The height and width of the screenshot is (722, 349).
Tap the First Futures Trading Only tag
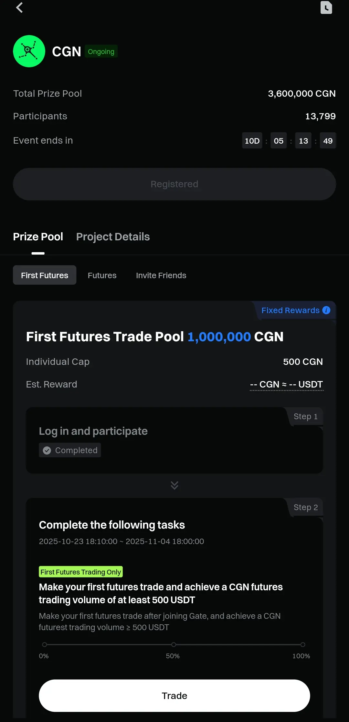pyautogui.click(x=81, y=572)
